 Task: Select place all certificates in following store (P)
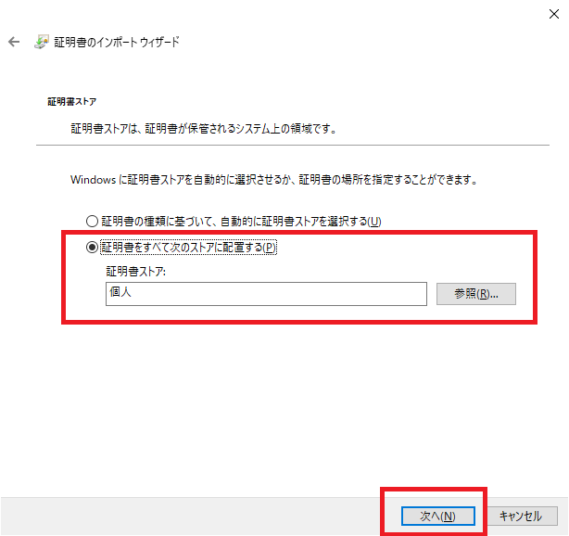(x=182, y=248)
